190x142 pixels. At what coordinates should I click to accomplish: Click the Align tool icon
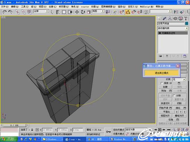pyautogui.click(x=182, y=12)
